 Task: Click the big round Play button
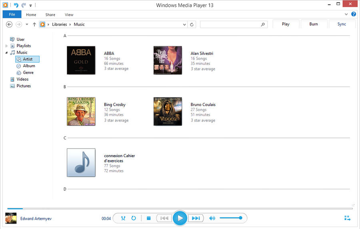pos(180,218)
